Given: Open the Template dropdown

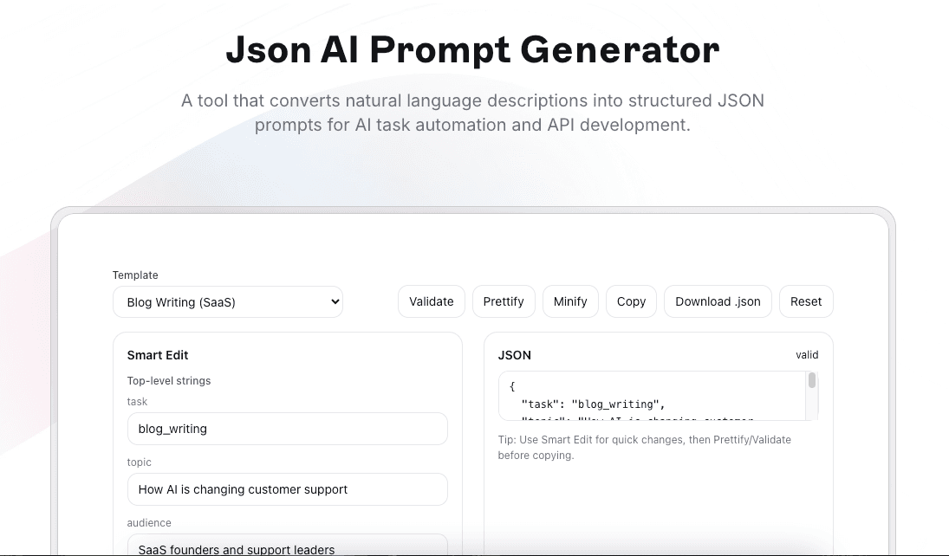Looking at the screenshot, I should (227, 301).
